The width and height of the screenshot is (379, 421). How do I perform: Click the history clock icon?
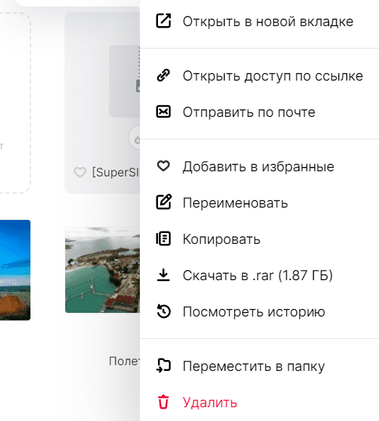(x=164, y=311)
